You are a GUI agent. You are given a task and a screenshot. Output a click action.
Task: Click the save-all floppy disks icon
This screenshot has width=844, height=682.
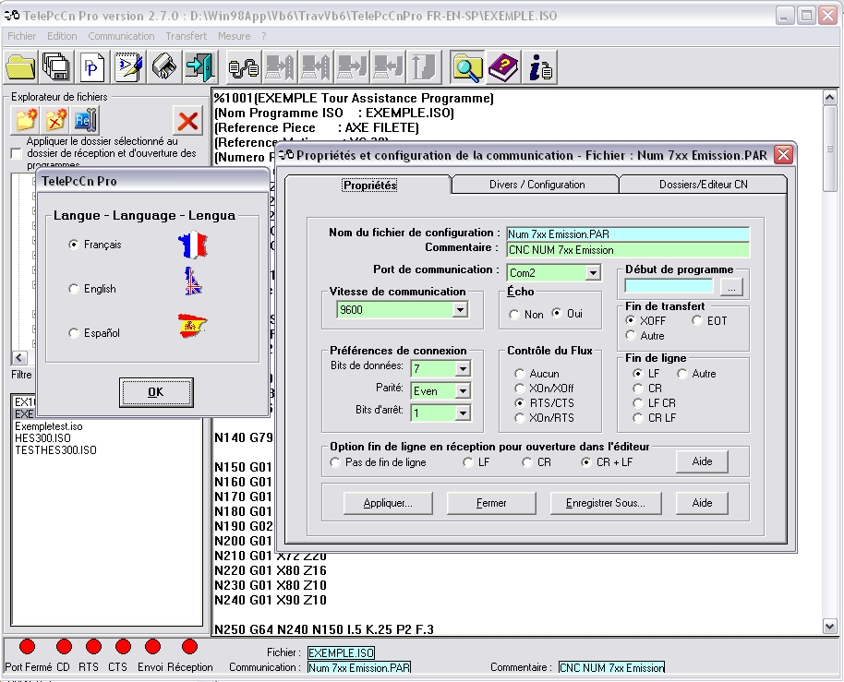tap(56, 67)
